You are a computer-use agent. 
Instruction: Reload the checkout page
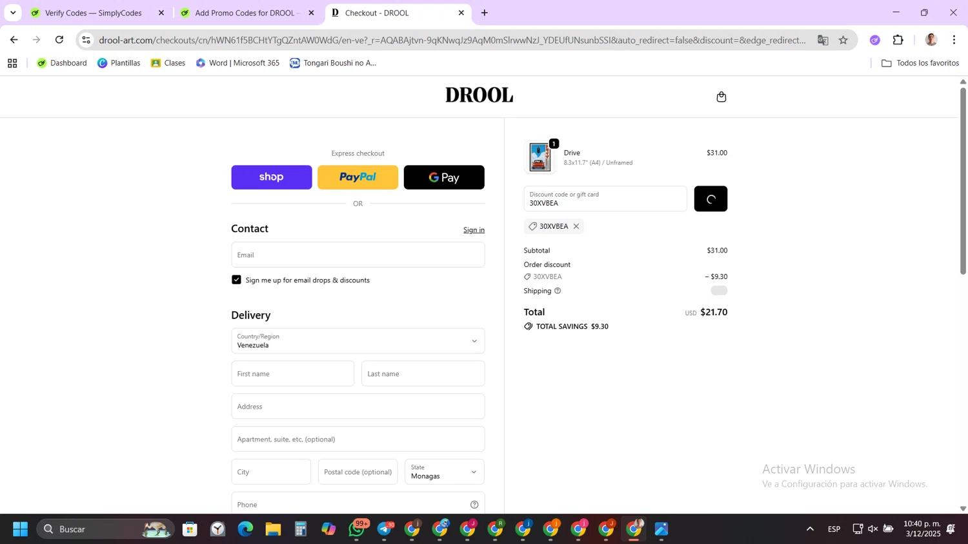[x=59, y=40]
